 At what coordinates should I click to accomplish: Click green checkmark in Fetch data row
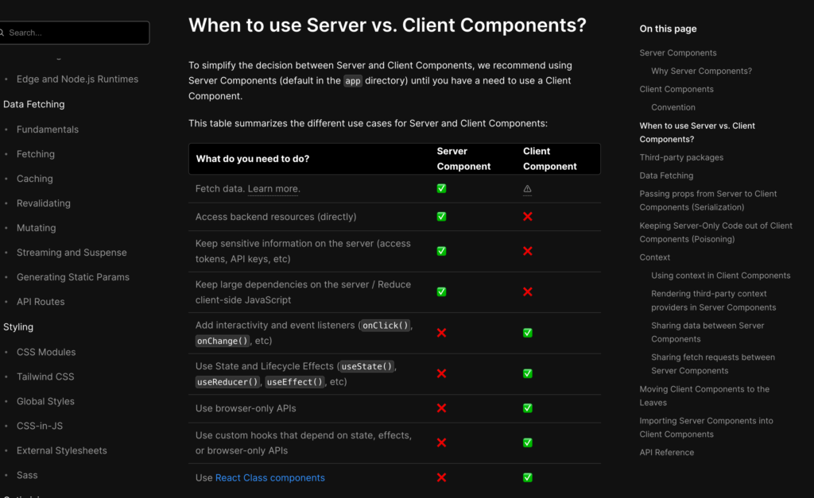click(x=441, y=189)
